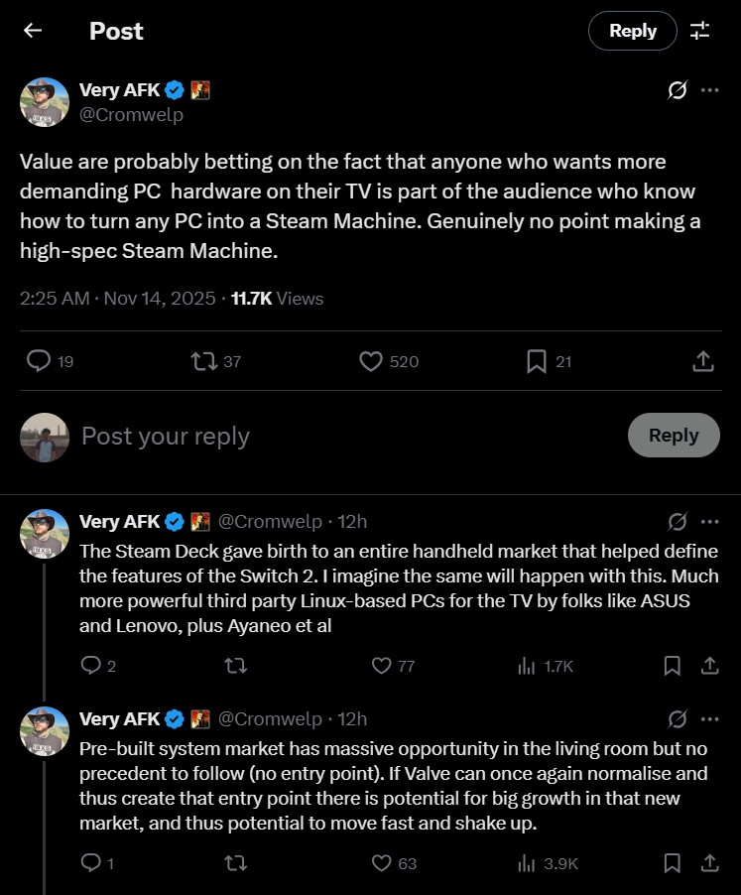Bookmark the main post
741x895 pixels.
coord(537,362)
